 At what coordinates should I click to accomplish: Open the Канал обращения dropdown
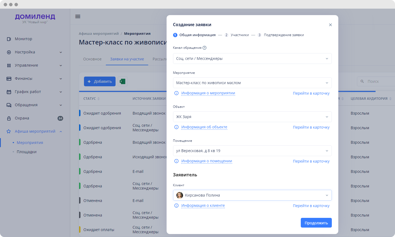click(252, 59)
